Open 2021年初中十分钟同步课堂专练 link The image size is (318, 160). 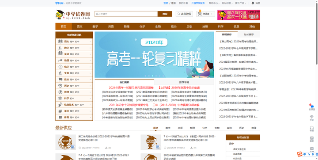(129, 105)
